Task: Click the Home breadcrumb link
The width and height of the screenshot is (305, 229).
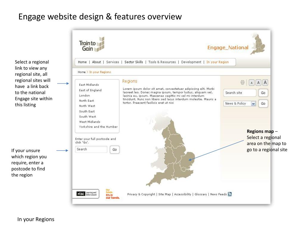Action: [82, 72]
